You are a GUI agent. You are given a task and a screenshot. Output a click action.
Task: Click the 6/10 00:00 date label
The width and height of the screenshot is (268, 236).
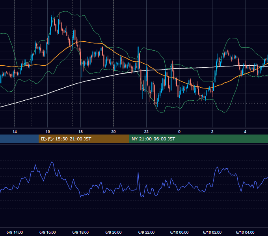pyautogui.click(x=179, y=232)
